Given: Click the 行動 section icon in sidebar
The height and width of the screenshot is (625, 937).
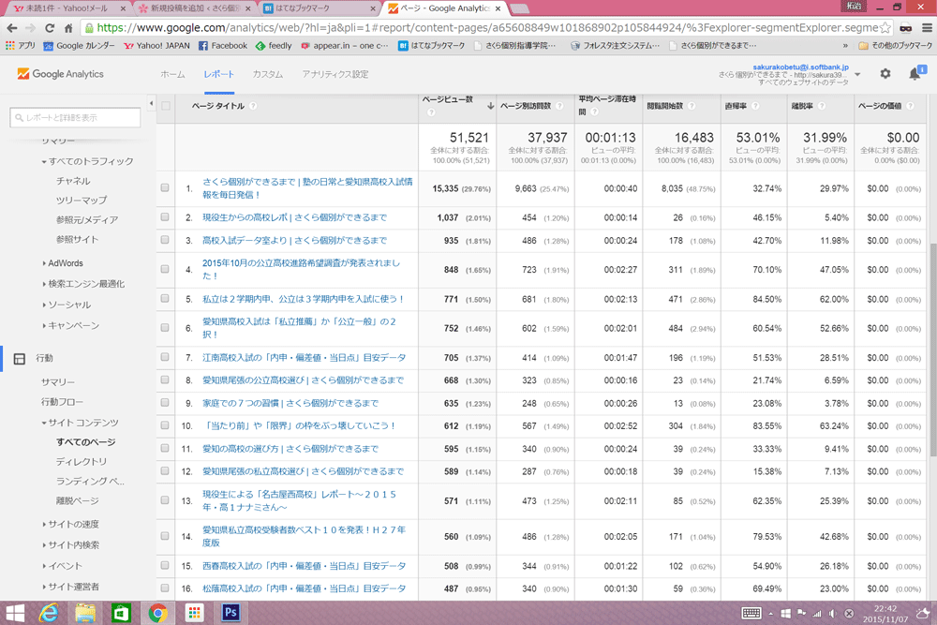Looking at the screenshot, I should (x=19, y=358).
